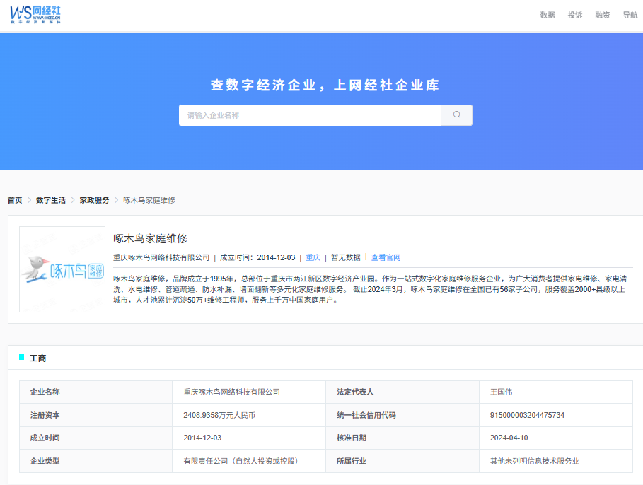Click the 啄木鸟 company logo thumbnail
The image size is (643, 485).
[62, 269]
